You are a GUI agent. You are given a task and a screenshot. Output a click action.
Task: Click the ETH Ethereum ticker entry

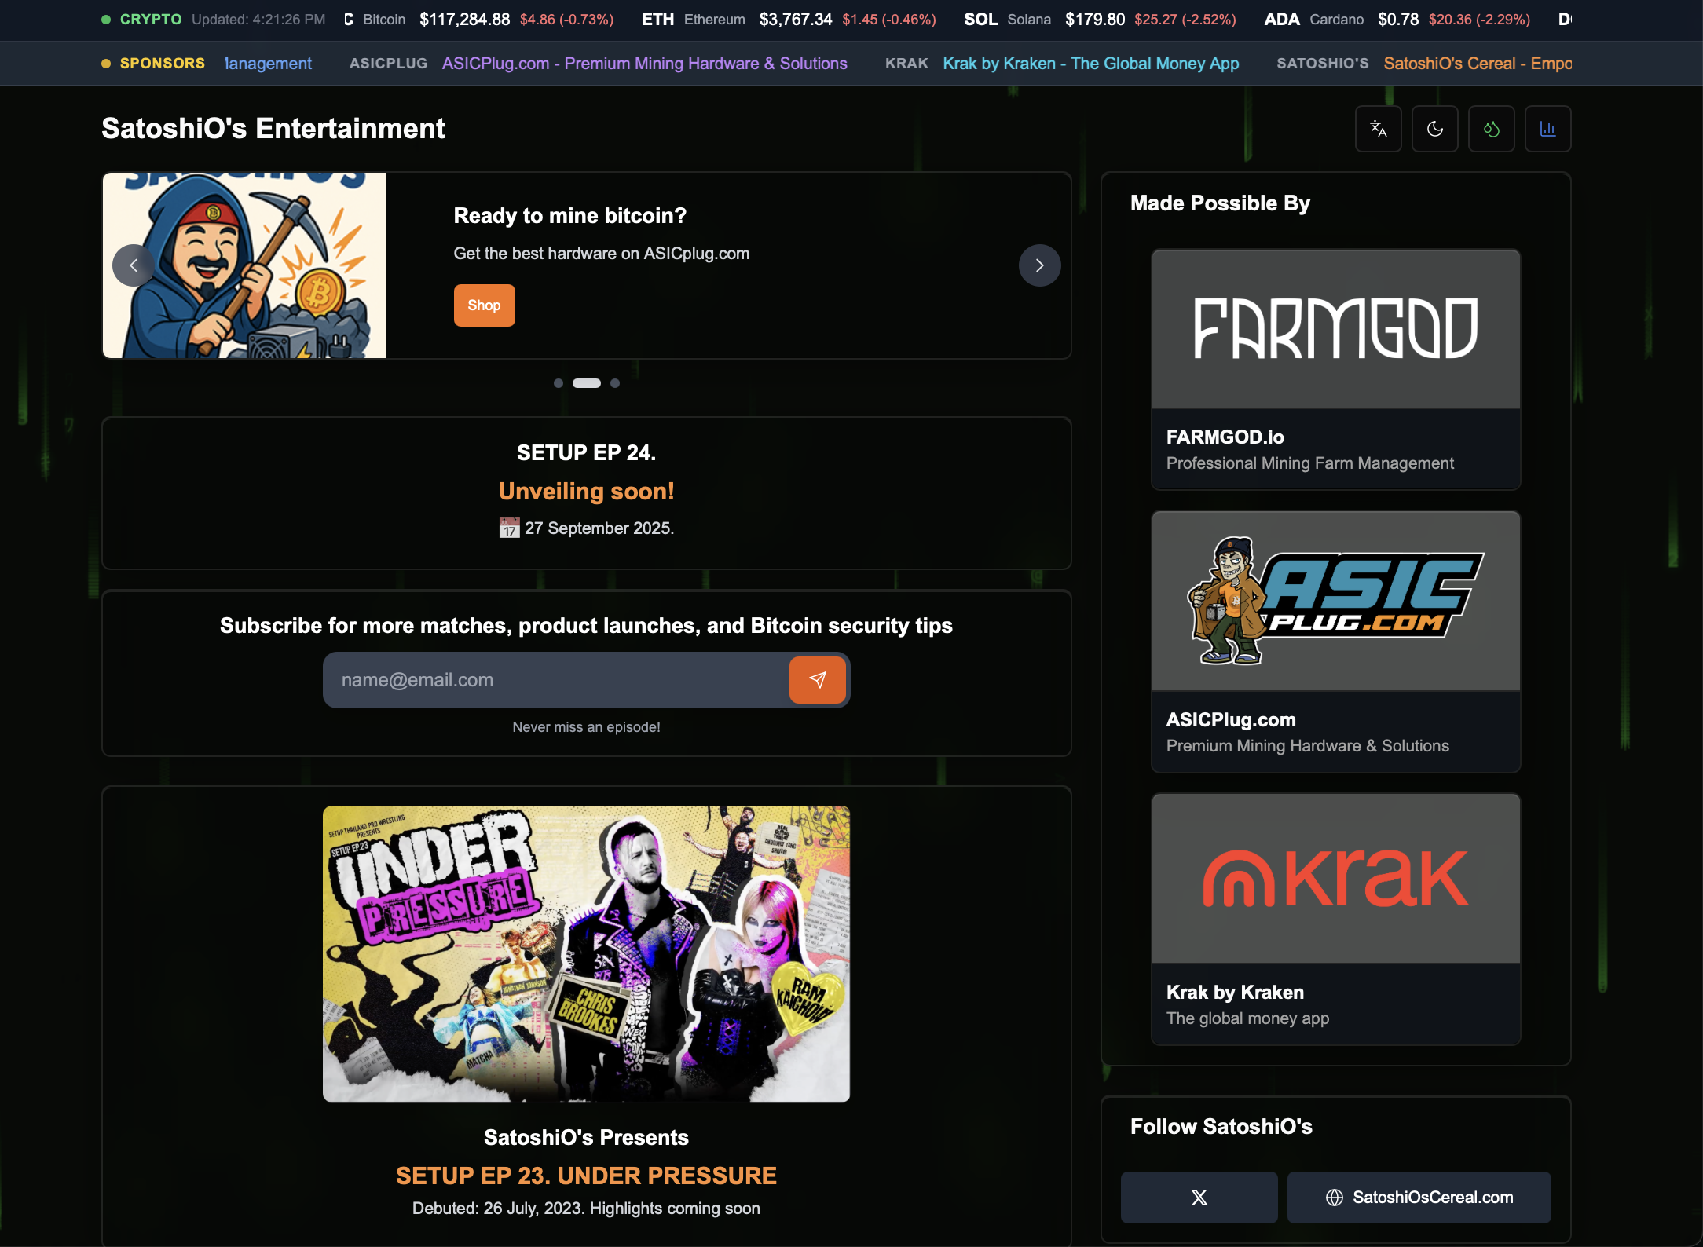click(789, 20)
